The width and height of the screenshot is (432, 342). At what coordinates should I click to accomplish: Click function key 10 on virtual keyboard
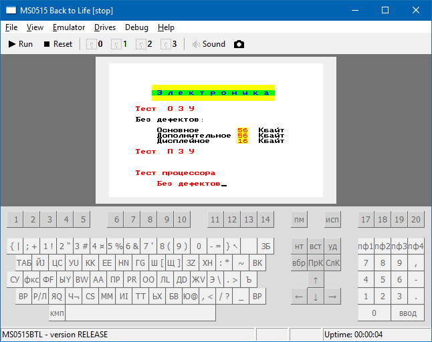tap(182, 219)
